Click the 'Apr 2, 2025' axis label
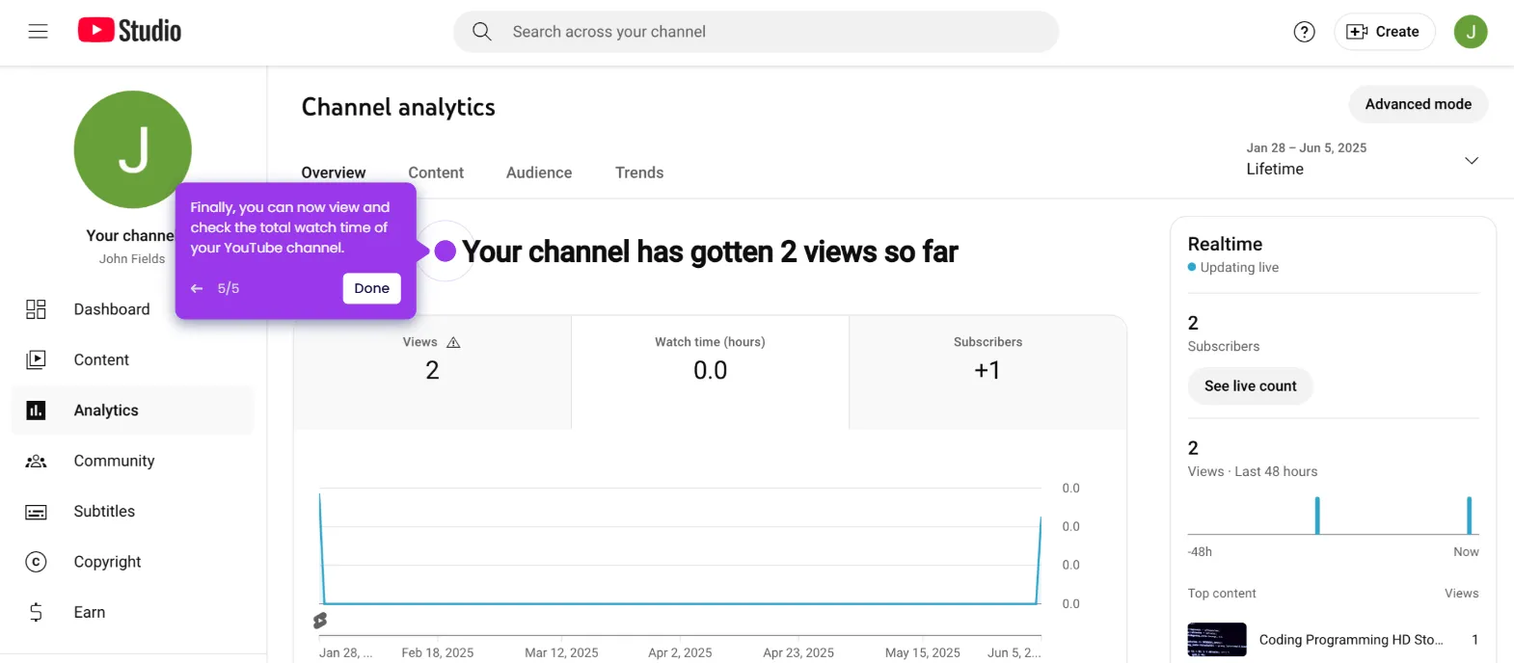The width and height of the screenshot is (1514, 663). (680, 652)
